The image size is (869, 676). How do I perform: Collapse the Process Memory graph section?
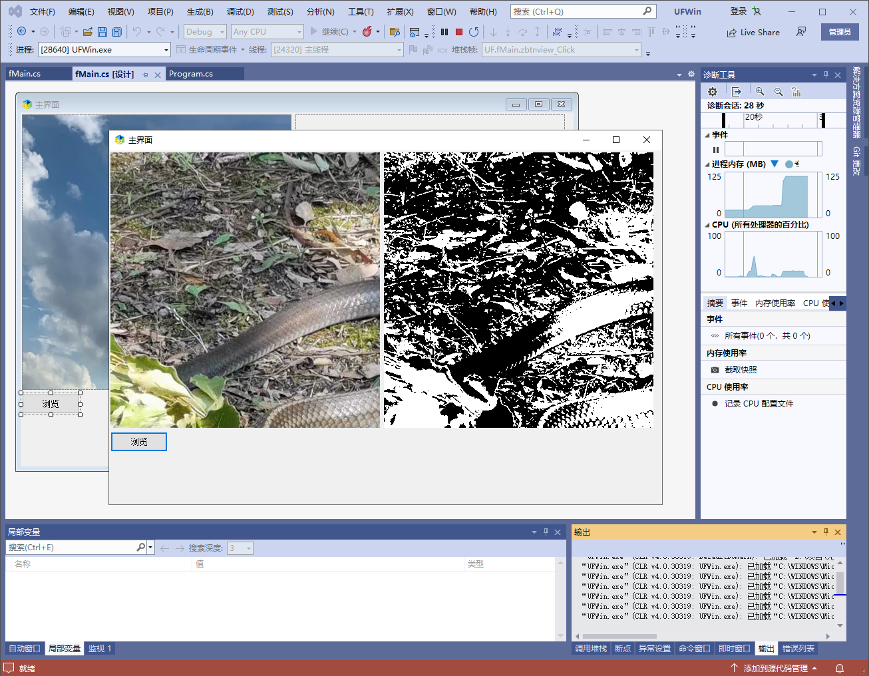(x=707, y=164)
